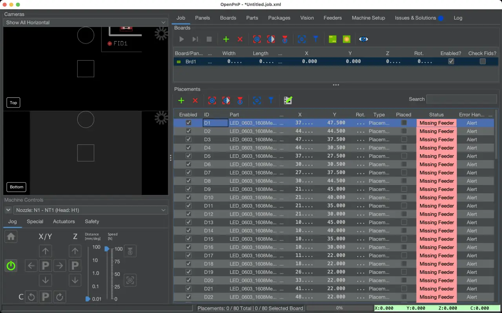Rotate C axis clockwise button
Viewport: 502px width, 313px height.
[60, 297]
